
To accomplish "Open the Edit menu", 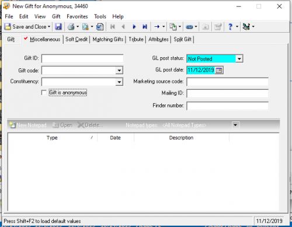I will click(23, 16).
